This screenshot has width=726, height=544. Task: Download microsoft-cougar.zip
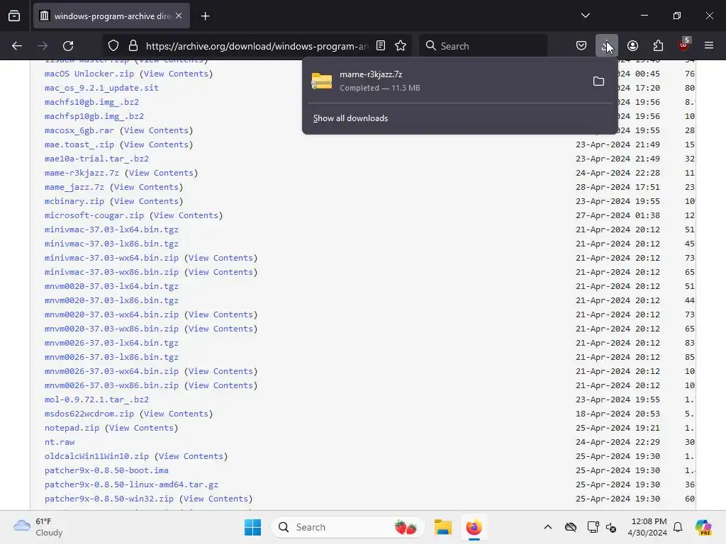pos(94,215)
